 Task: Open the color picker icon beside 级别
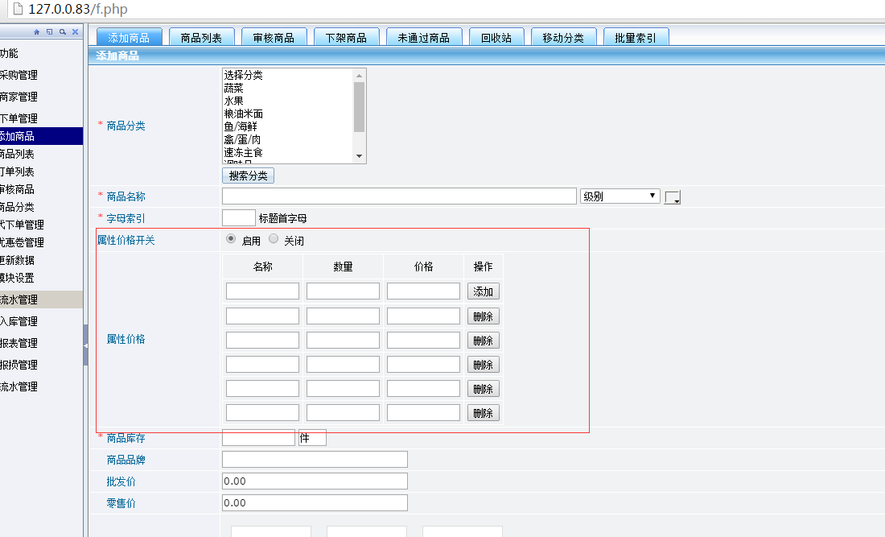click(x=673, y=197)
